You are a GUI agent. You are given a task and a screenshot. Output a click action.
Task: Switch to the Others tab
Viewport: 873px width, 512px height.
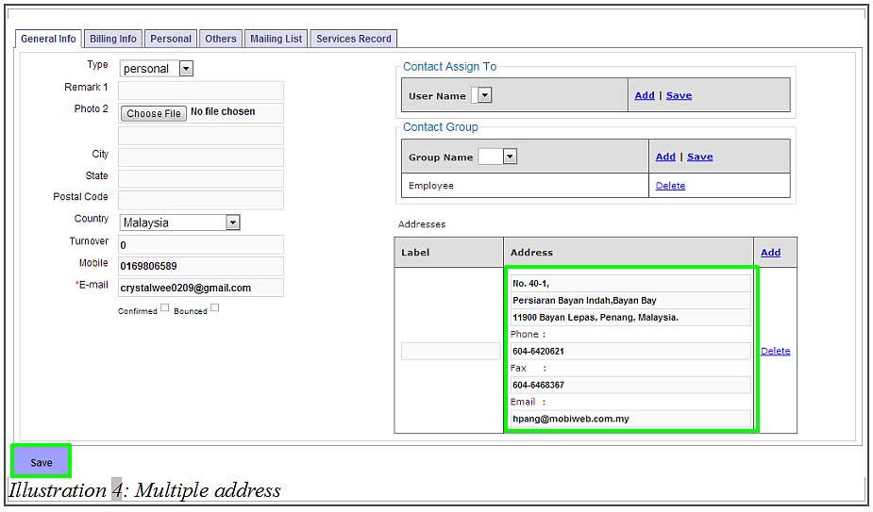pos(221,39)
